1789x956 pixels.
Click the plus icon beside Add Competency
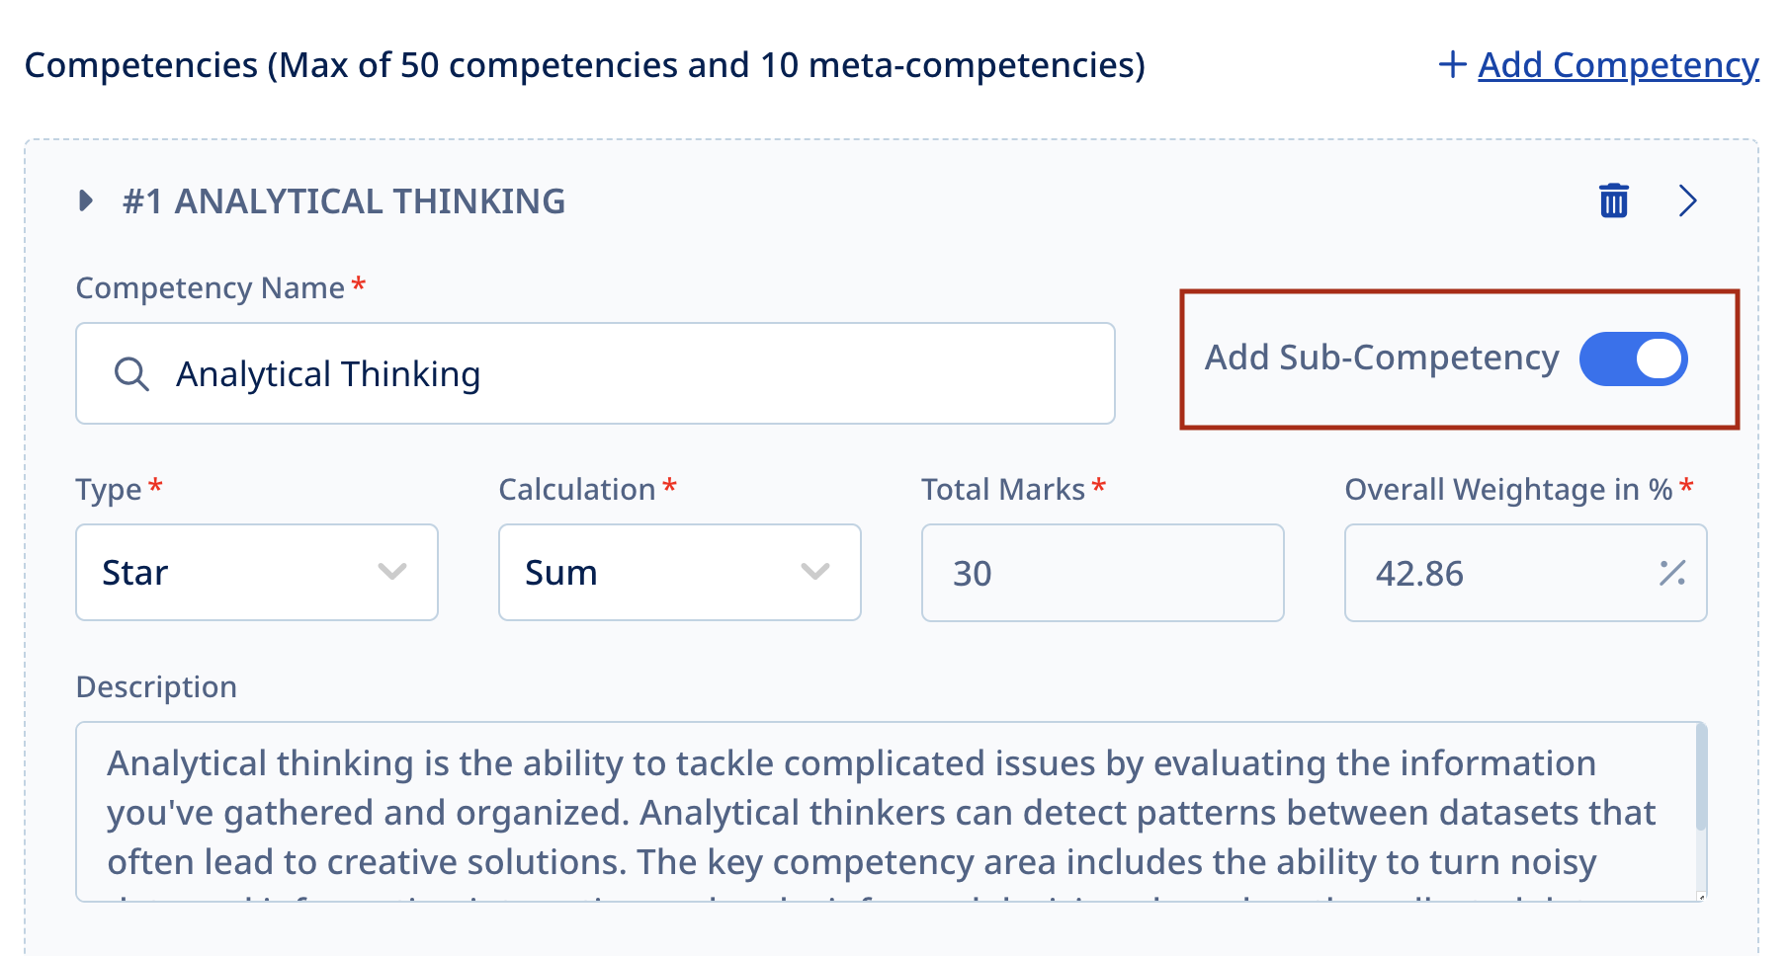point(1452,65)
